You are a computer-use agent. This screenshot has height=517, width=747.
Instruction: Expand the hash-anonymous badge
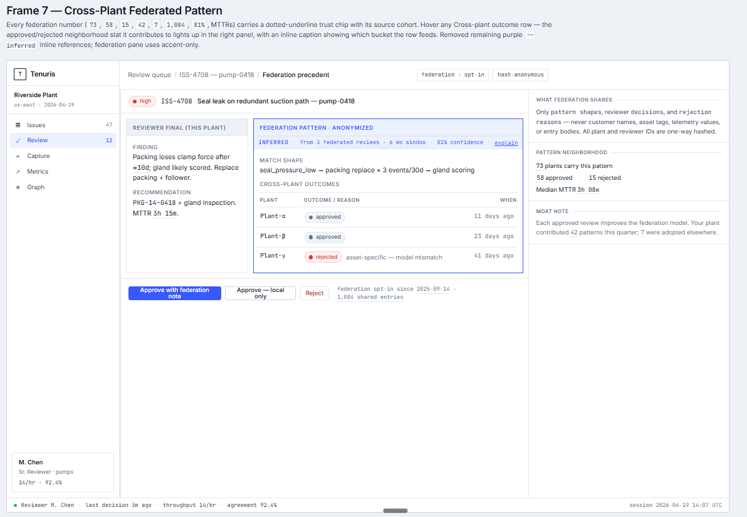520,75
